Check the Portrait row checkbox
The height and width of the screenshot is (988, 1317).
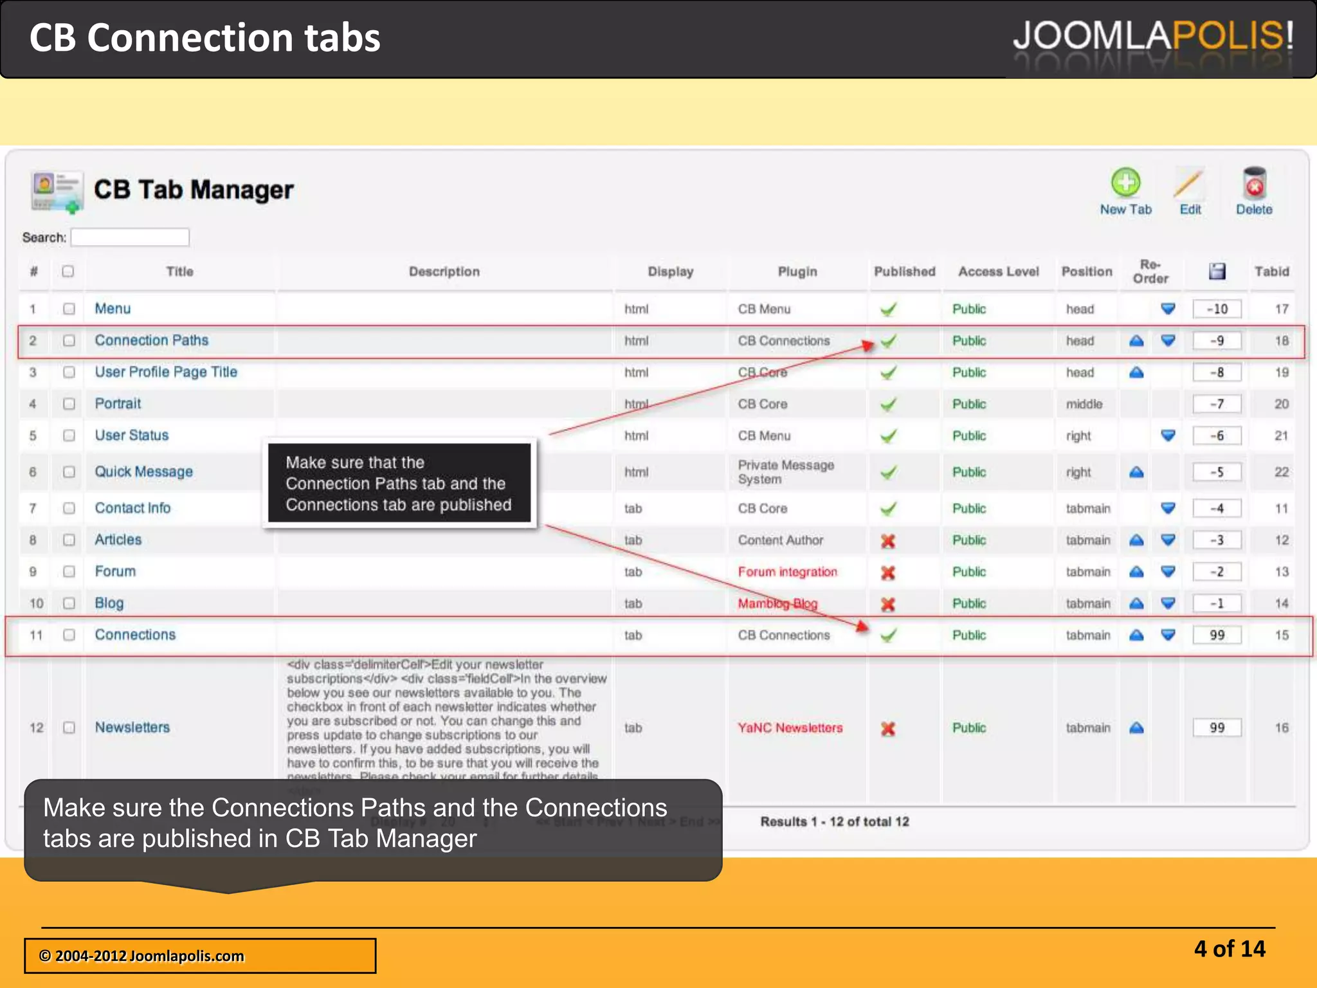click(x=69, y=404)
